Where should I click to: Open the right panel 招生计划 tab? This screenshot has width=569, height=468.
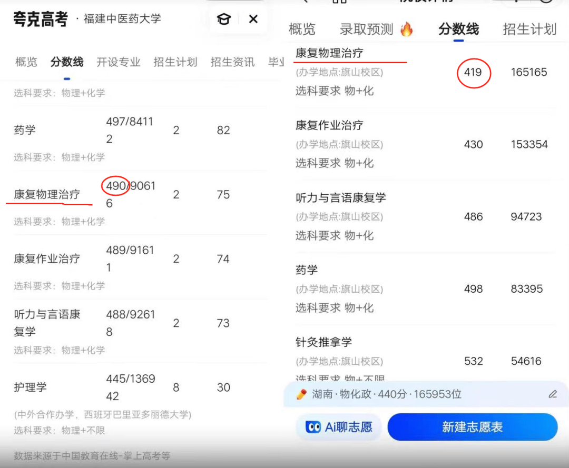coord(529,29)
